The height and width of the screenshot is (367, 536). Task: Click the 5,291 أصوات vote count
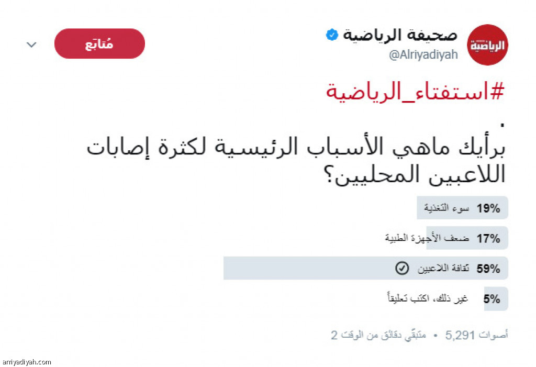pos(476,335)
